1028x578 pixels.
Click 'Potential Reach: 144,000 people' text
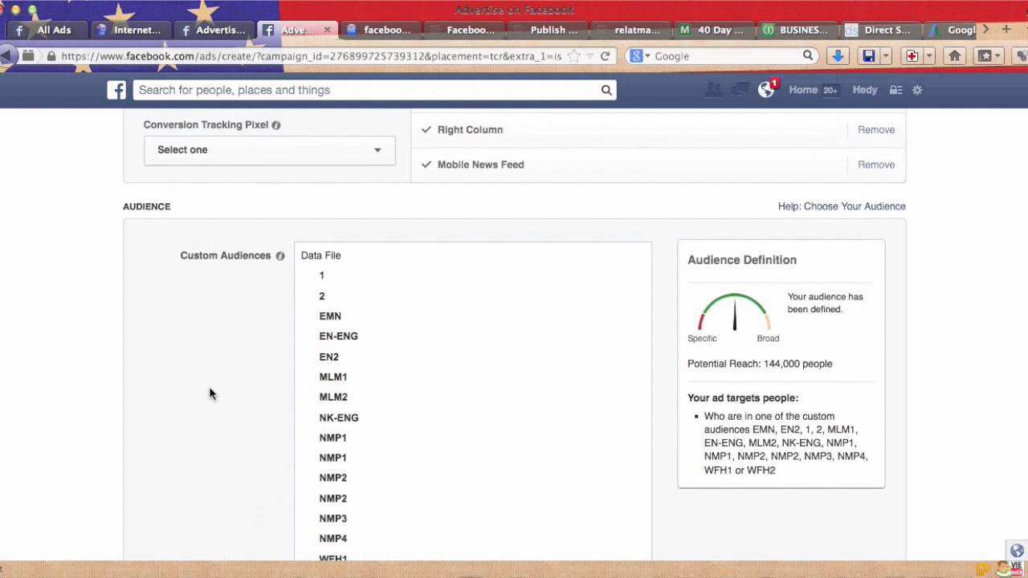point(760,364)
